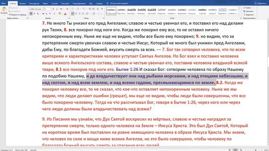Open the font color dropdown arrow

[68, 13]
